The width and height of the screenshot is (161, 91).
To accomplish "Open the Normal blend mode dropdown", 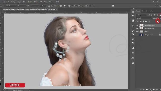I will click(144, 18).
